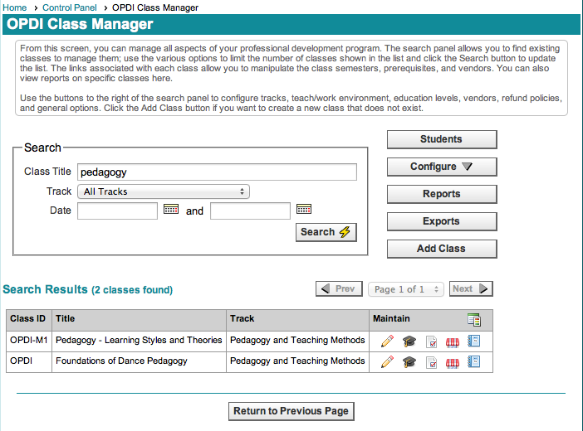Click Return to Previous Page button

(x=291, y=411)
